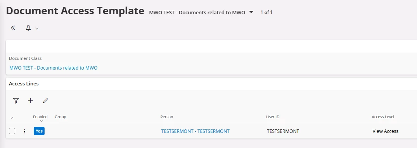Open the bell notifications icon
This screenshot has width=417, height=148.
[x=28, y=28]
